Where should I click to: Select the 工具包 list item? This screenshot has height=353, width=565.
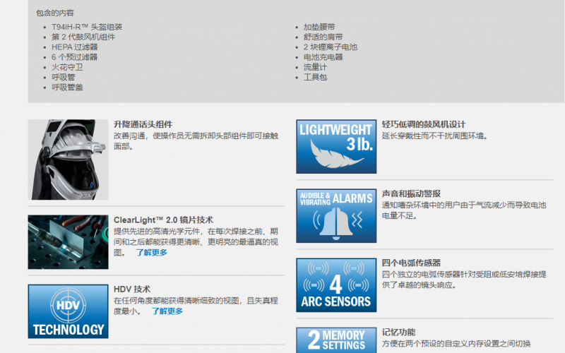click(x=315, y=78)
